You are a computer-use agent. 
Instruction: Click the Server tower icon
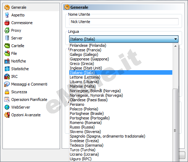click(7, 38)
